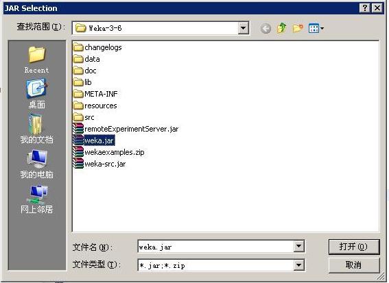The width and height of the screenshot is (389, 283).
Task: Click the 打开 (Open) button
Action: pyautogui.click(x=354, y=247)
